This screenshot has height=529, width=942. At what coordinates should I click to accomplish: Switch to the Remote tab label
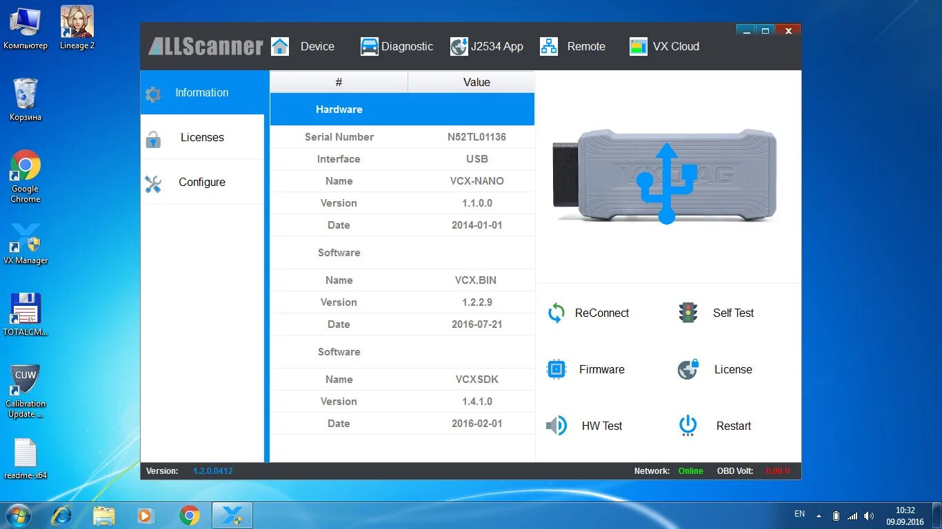pos(586,46)
